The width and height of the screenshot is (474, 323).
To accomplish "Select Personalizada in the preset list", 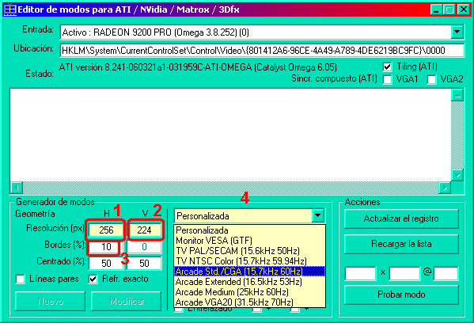I will (x=250, y=230).
